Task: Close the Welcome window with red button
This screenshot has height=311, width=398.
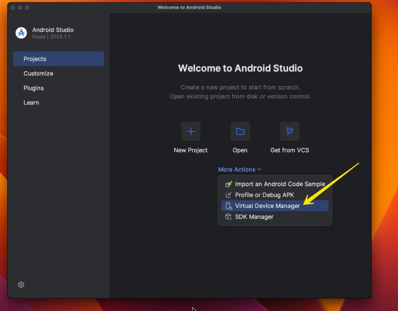Action: tap(13, 8)
